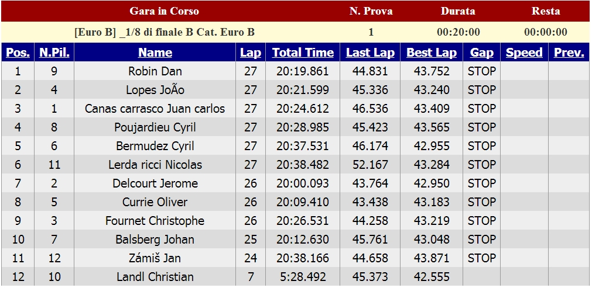Click the Prev. column header
Viewport: 592px width, 288px height.
(x=569, y=53)
